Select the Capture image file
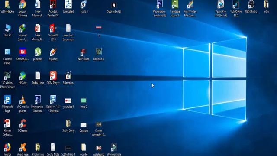Viewport: 277px width, 156px height. [84, 125]
